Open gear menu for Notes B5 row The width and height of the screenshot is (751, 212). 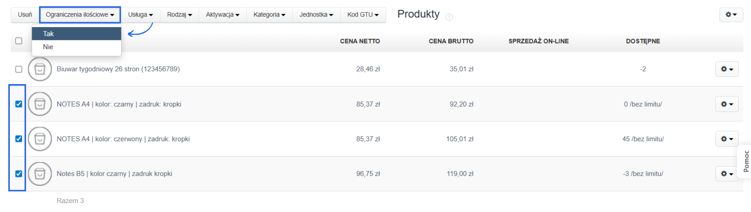click(x=727, y=174)
